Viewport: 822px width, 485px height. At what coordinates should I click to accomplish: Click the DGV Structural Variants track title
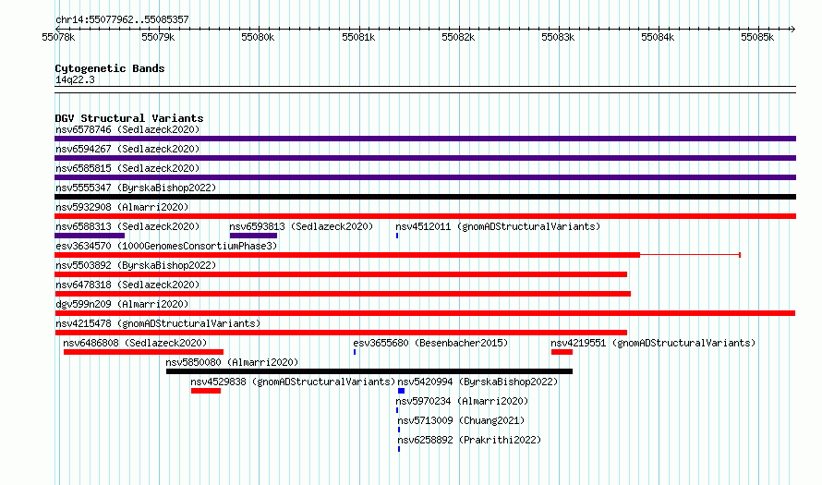pyautogui.click(x=129, y=118)
